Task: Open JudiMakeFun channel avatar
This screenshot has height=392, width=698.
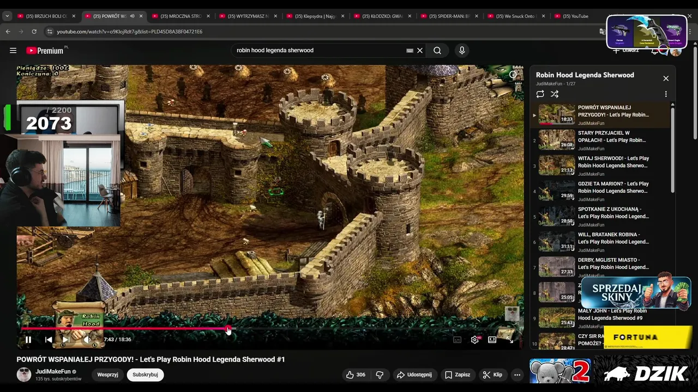Action: [x=24, y=375]
